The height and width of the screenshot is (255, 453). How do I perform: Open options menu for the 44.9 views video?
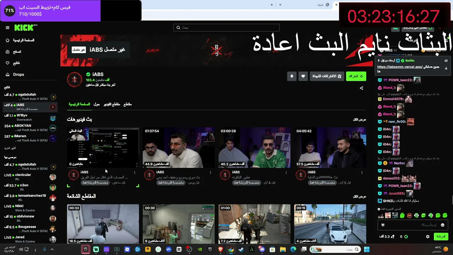click(x=210, y=173)
